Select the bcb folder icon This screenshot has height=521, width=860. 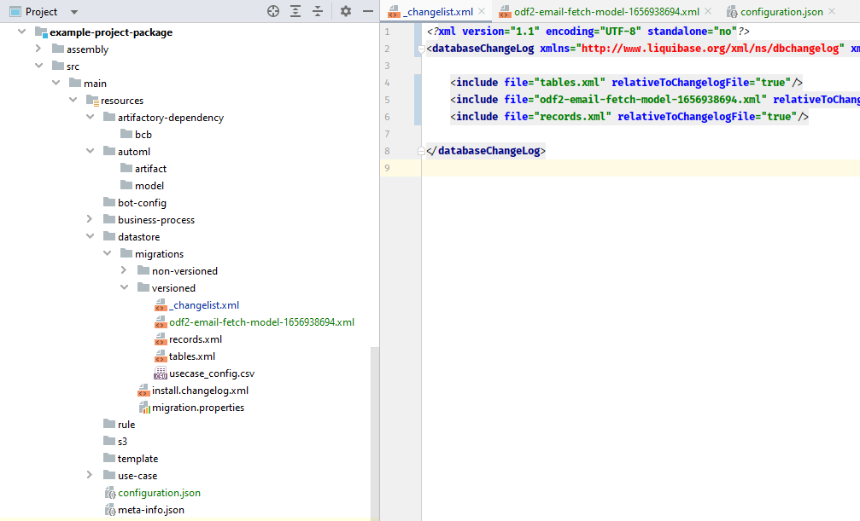126,134
